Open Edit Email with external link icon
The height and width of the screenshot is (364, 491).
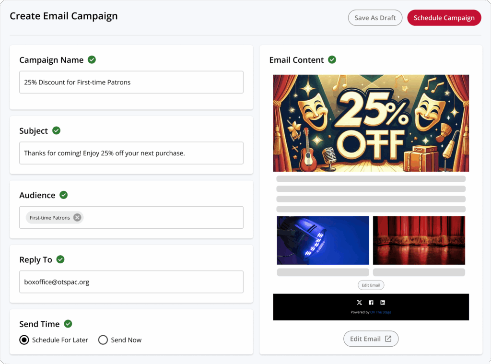point(371,339)
